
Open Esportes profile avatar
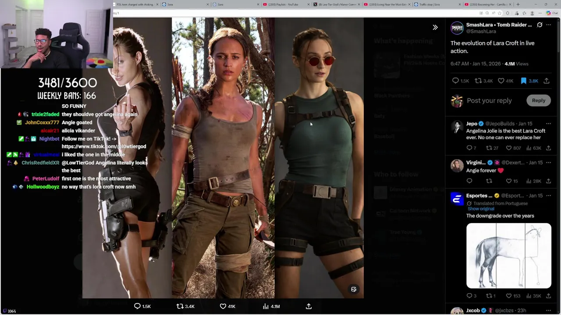pos(457,199)
